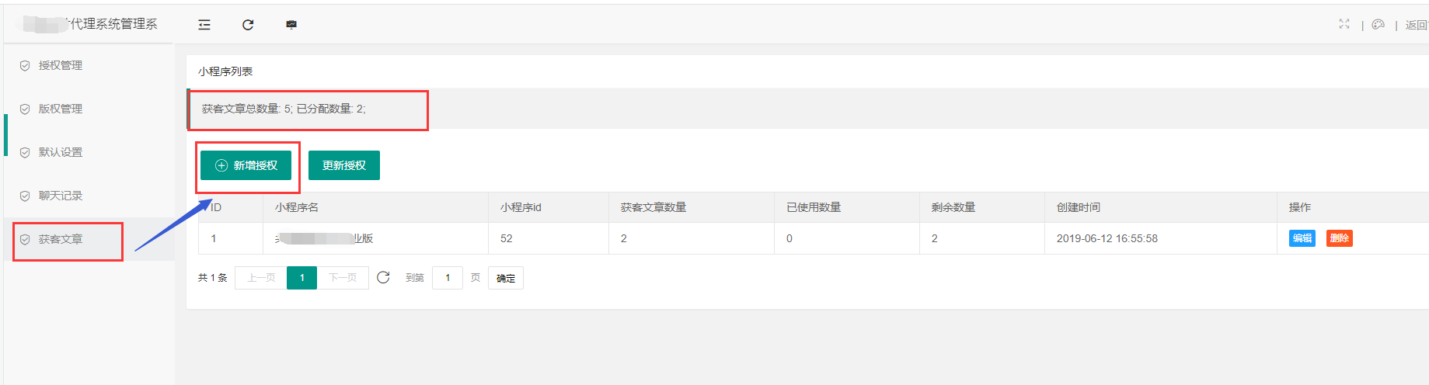Click the shield icon beside 授权管理

(x=25, y=66)
